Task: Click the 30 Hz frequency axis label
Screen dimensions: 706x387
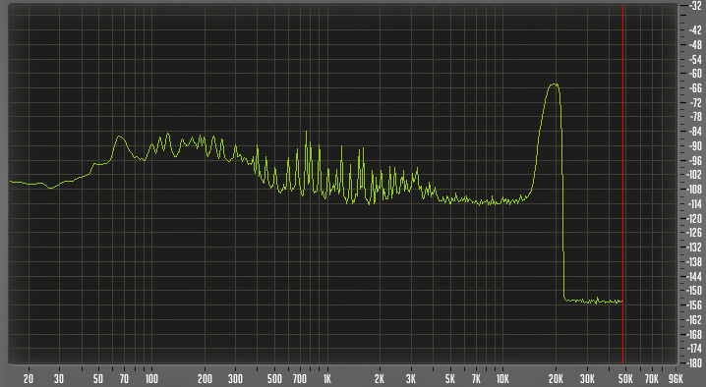Action: [59, 379]
